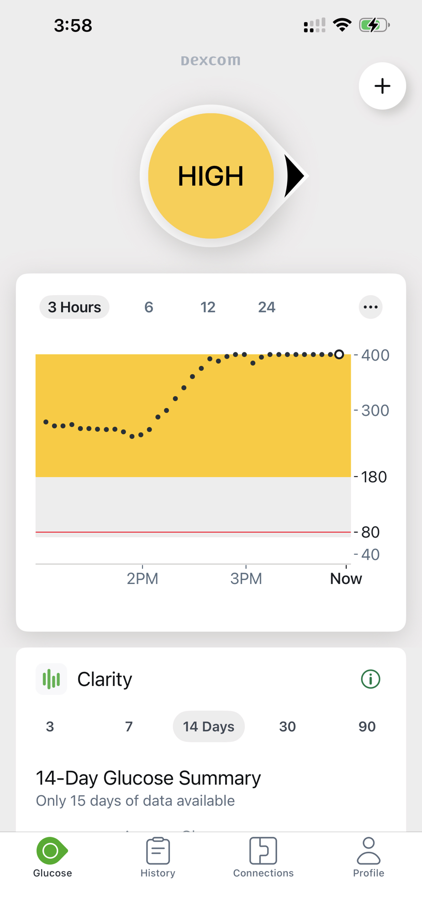Viewport: 422px width, 914px height.
Task: Open the Connections tab
Action: (264, 857)
